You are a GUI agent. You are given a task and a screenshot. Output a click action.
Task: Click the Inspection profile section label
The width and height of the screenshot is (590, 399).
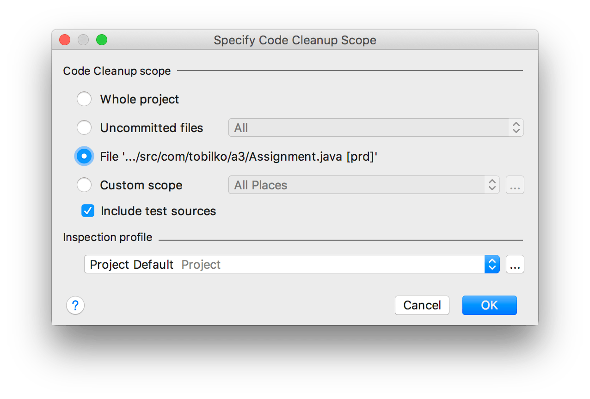coord(107,237)
